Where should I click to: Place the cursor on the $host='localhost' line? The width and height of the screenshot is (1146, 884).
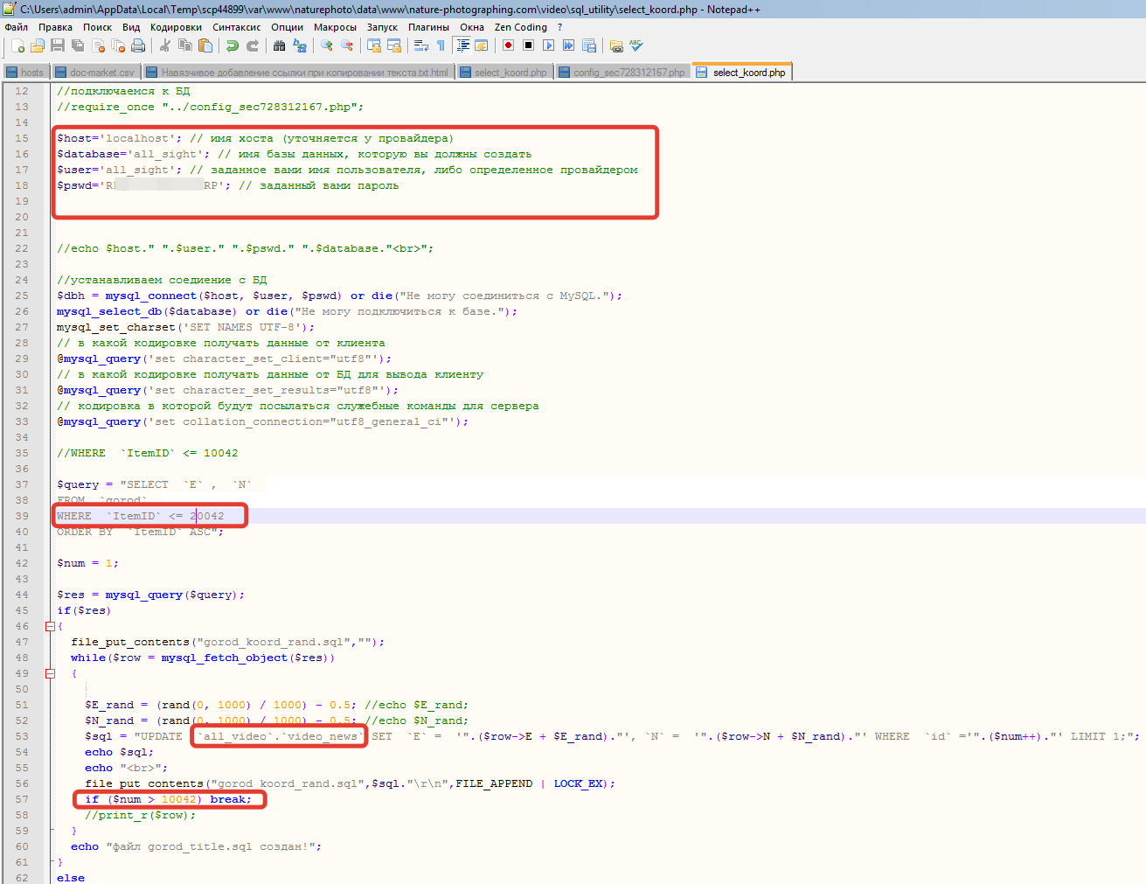click(x=255, y=138)
